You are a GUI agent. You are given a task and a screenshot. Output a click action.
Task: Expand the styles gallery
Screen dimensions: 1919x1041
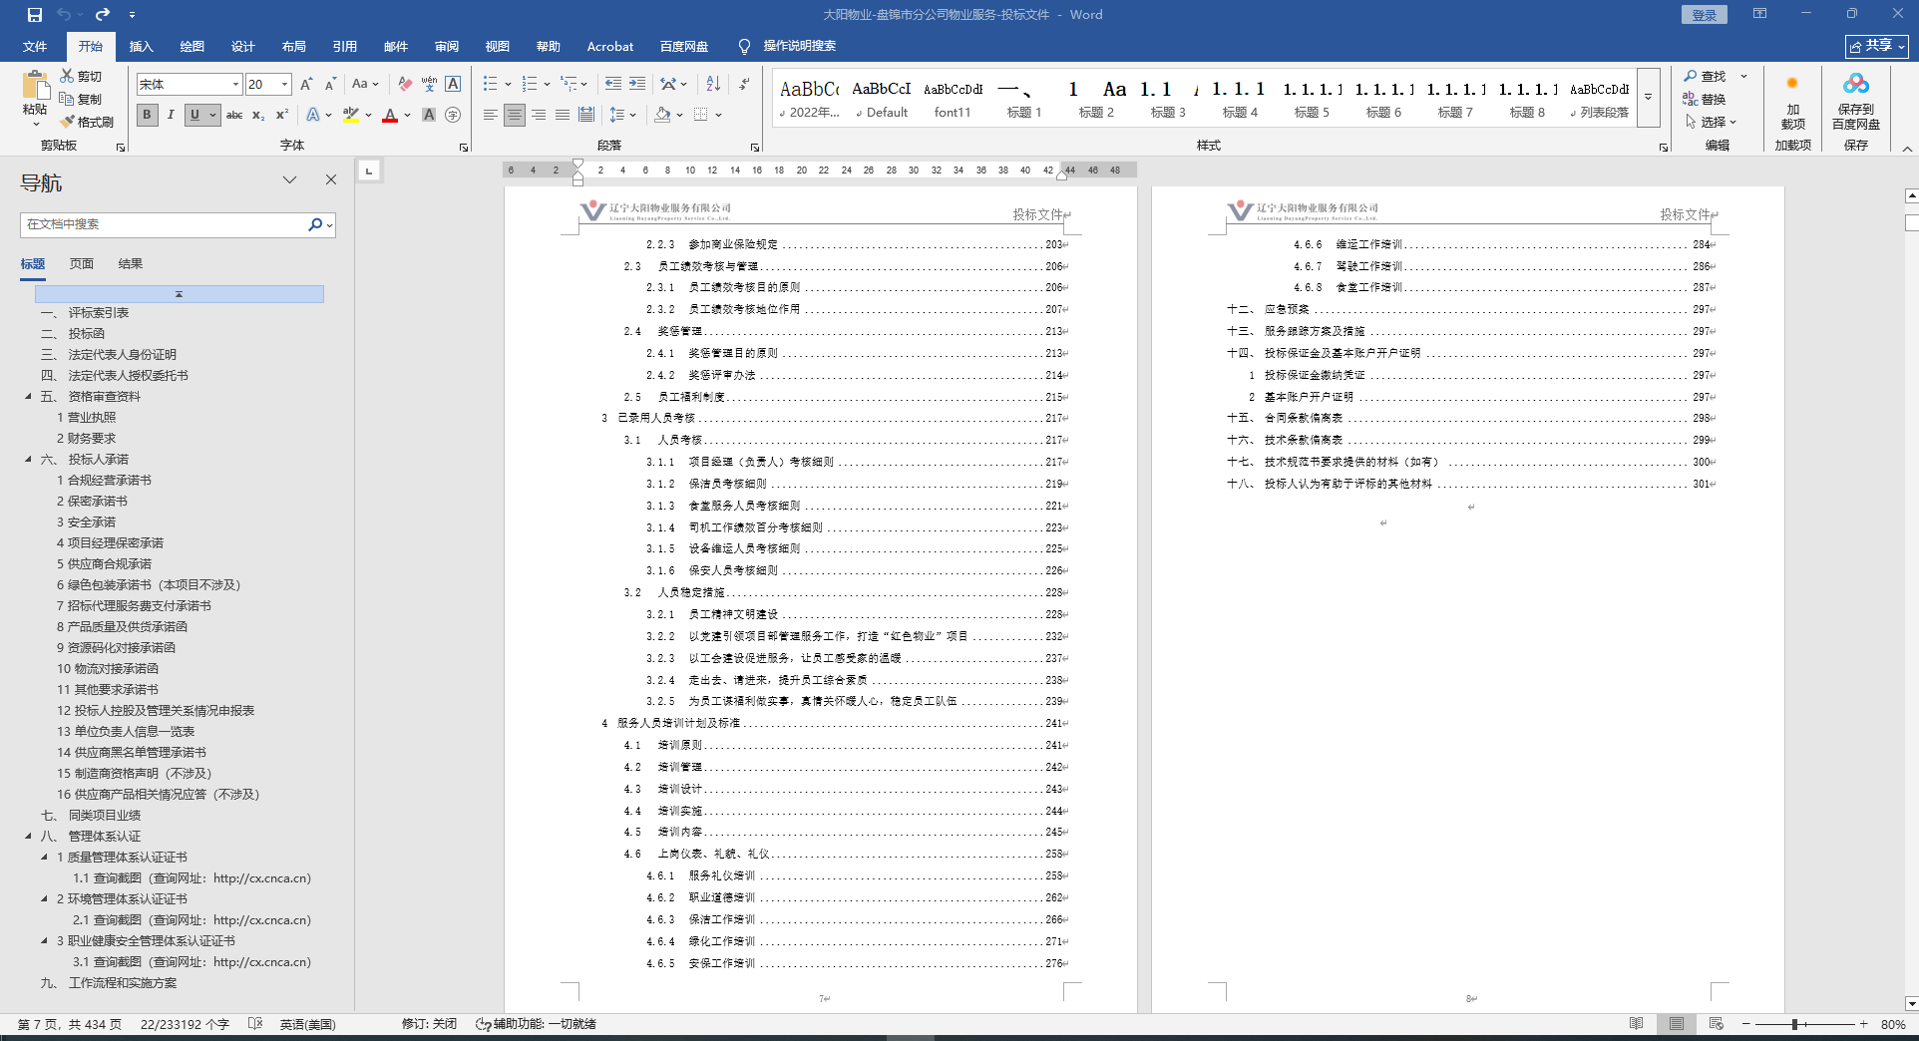click(1649, 97)
